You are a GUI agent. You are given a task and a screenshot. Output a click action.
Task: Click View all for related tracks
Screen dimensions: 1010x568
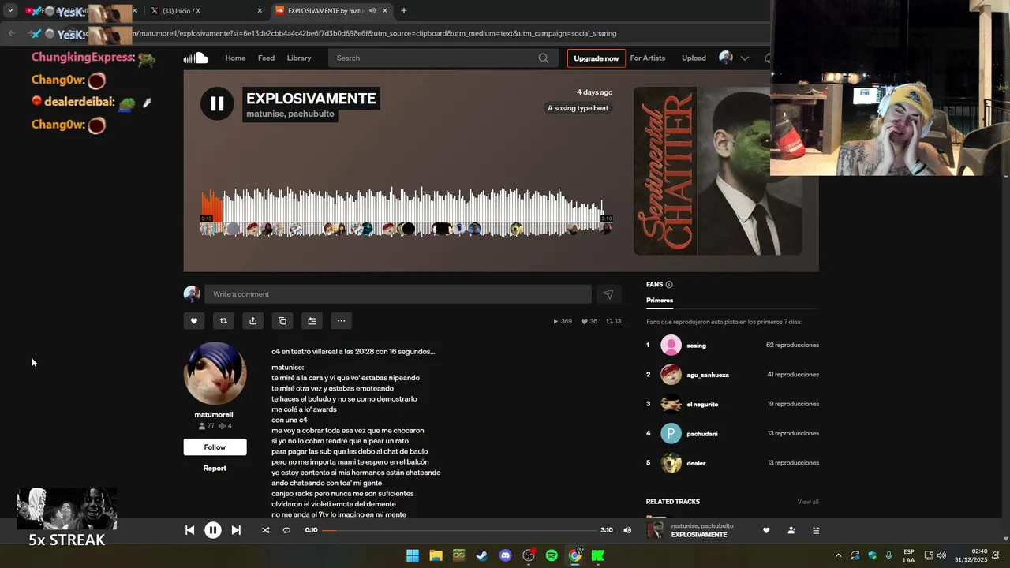tap(808, 502)
